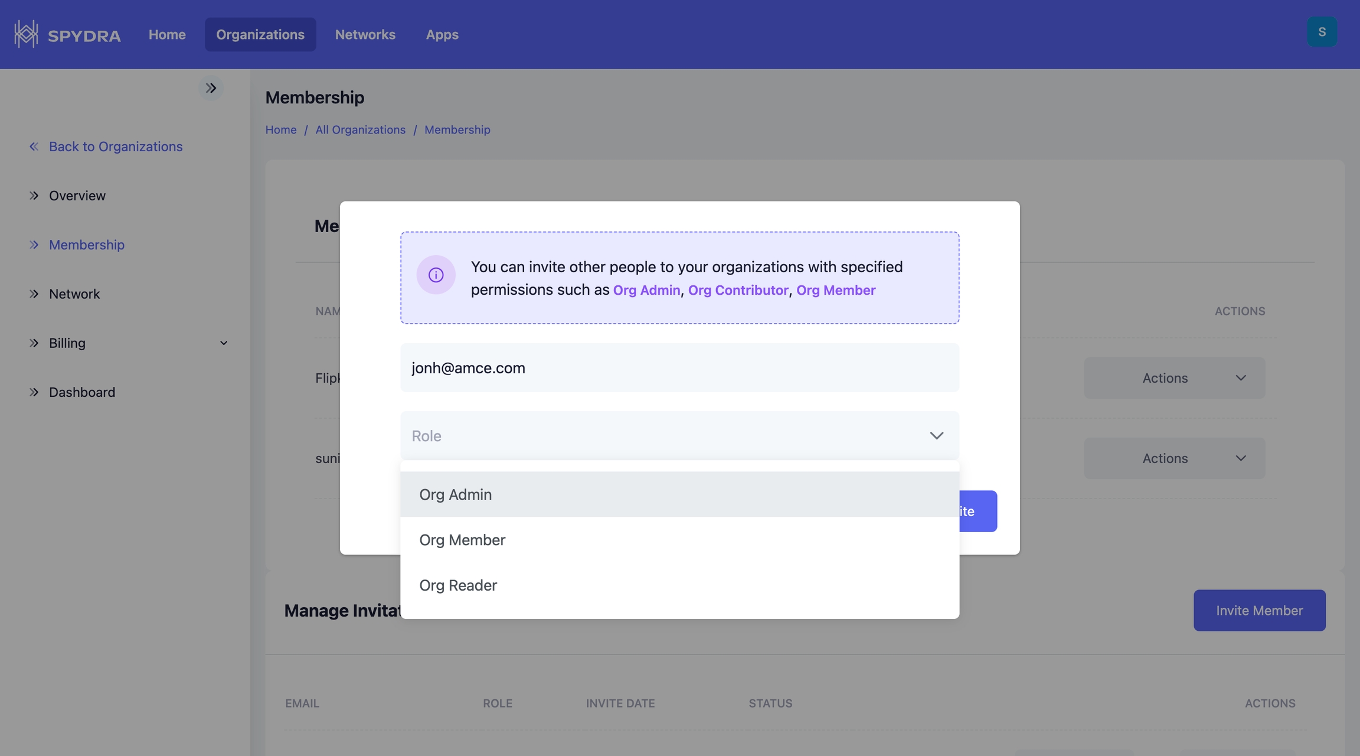This screenshot has width=1360, height=756.
Task: Pick the Org Reader option
Action: click(458, 585)
